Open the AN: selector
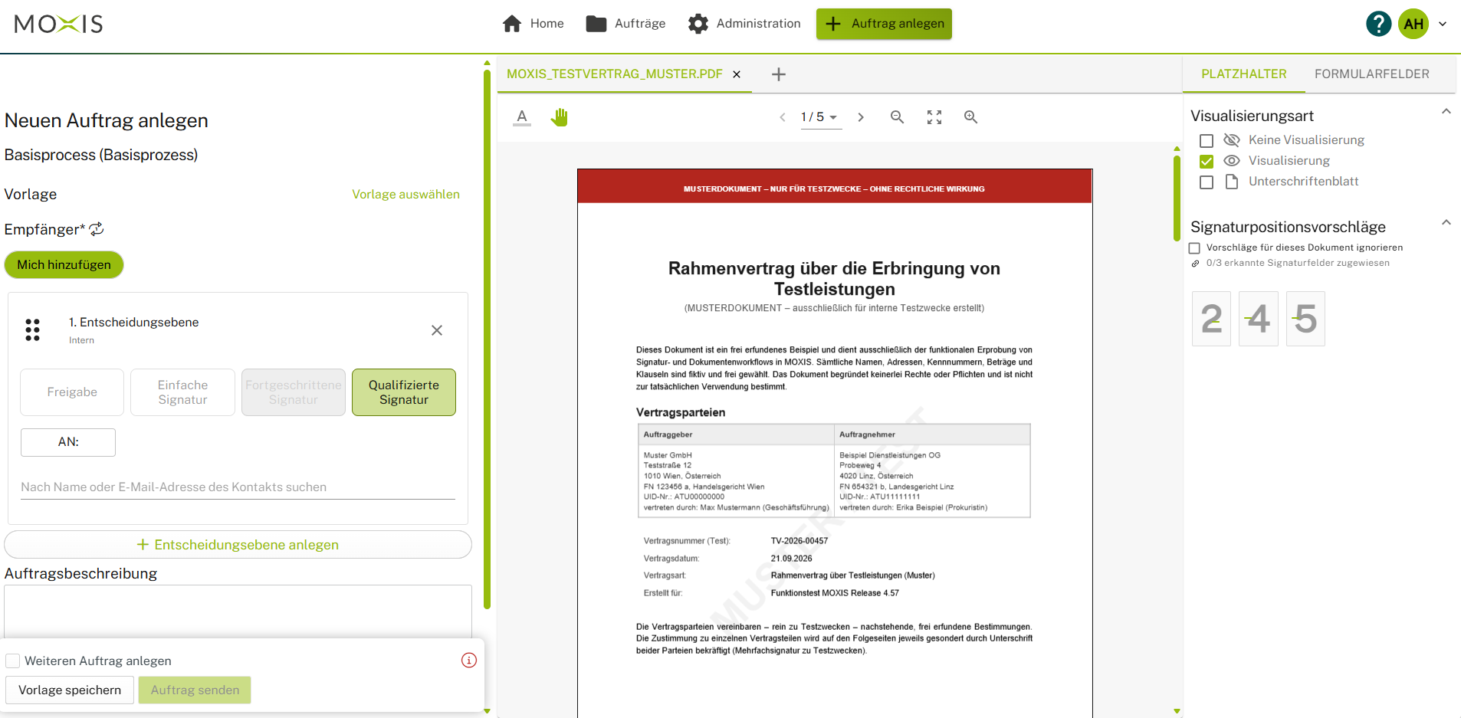Image resolution: width=1461 pixels, height=718 pixels. [x=68, y=442]
